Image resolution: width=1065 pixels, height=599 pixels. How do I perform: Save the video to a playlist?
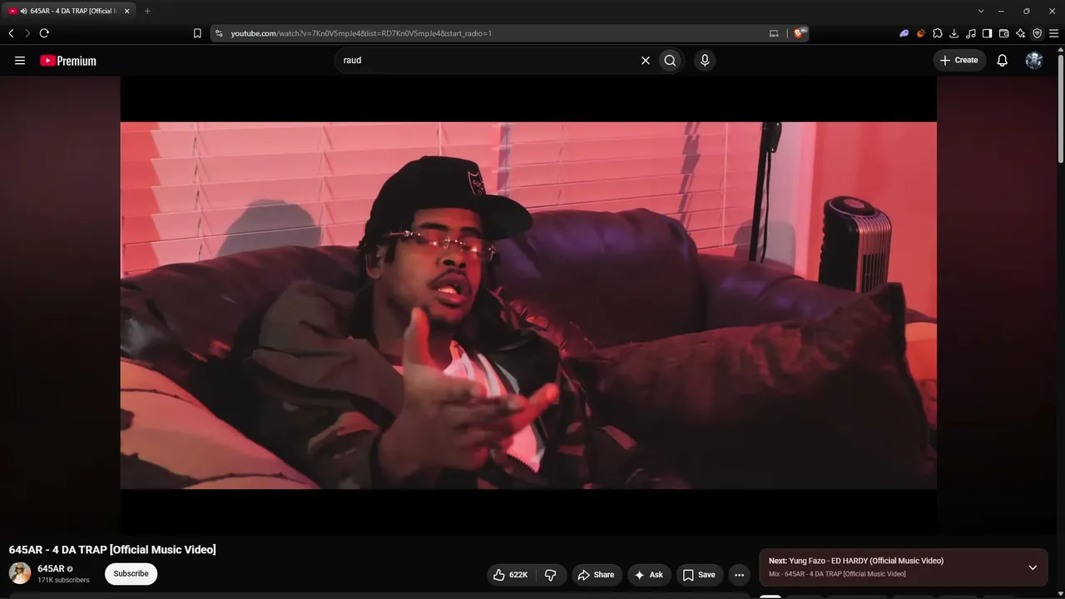click(x=699, y=575)
